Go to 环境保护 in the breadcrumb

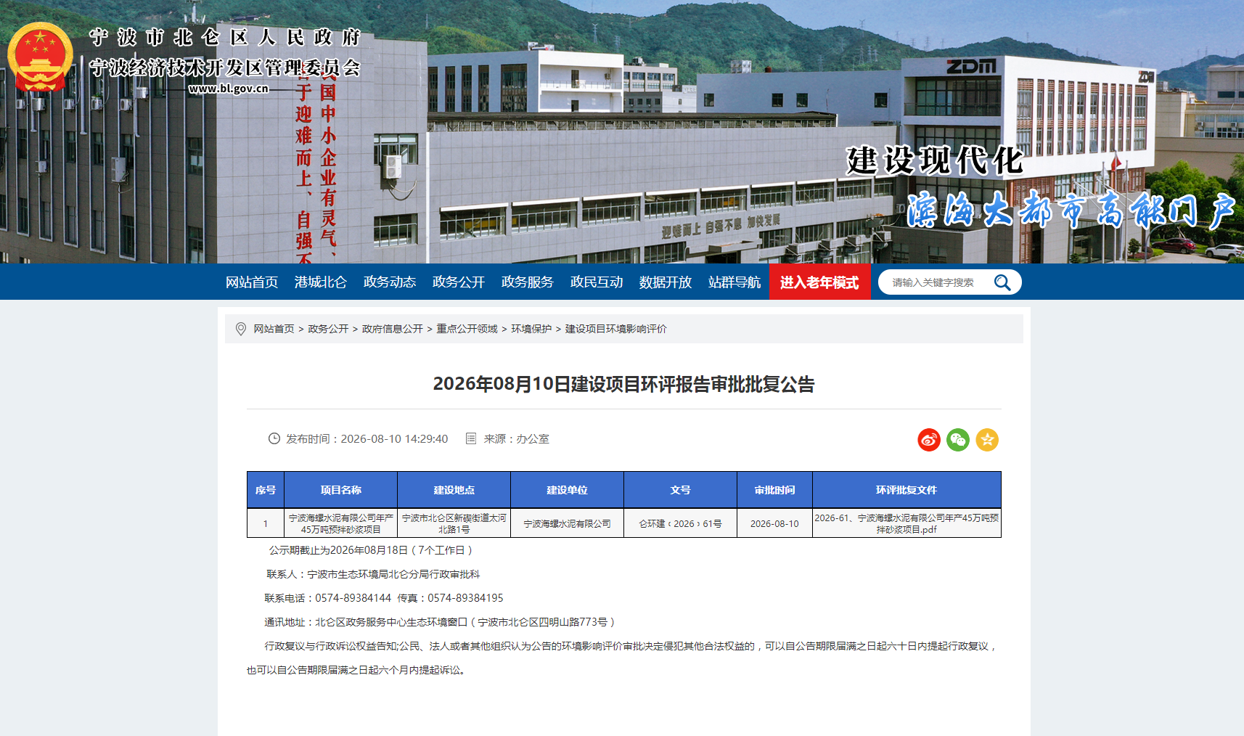click(531, 329)
